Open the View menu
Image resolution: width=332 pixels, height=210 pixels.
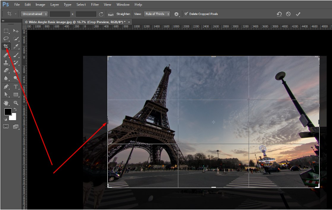(x=107, y=4)
